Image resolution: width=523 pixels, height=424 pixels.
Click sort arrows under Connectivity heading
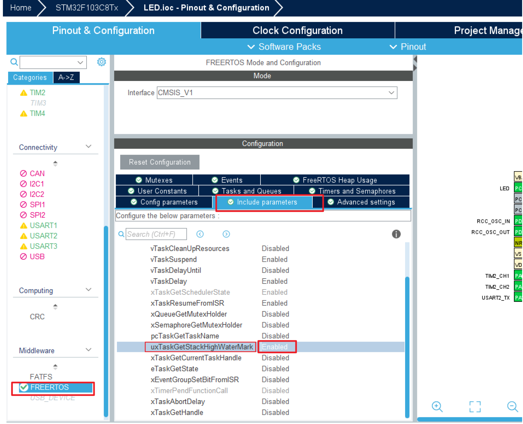coord(55,163)
